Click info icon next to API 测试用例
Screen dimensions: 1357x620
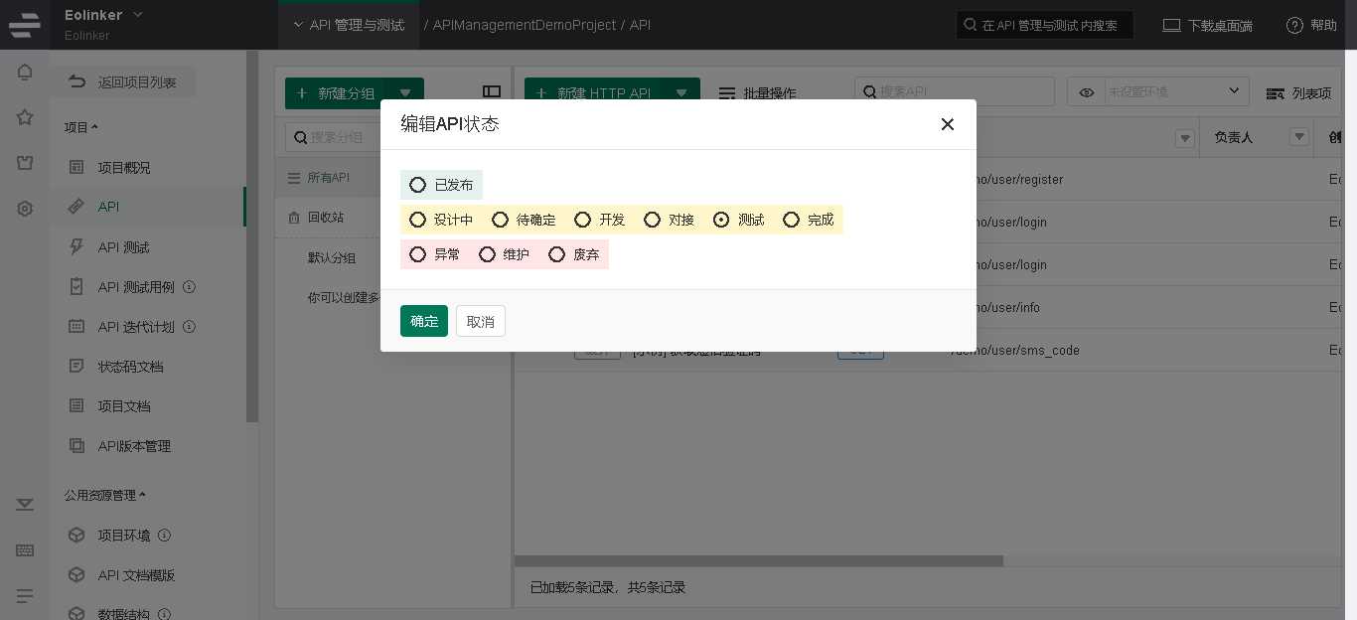pyautogui.click(x=189, y=286)
